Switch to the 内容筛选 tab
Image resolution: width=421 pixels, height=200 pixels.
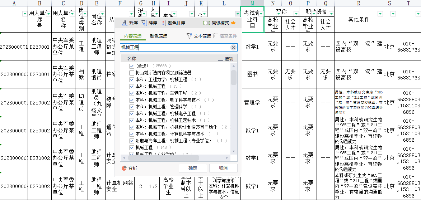click(132, 36)
